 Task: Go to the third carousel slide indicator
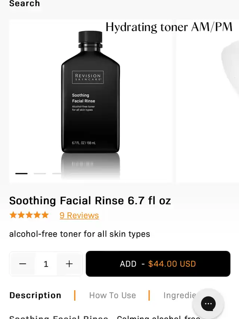point(57,174)
